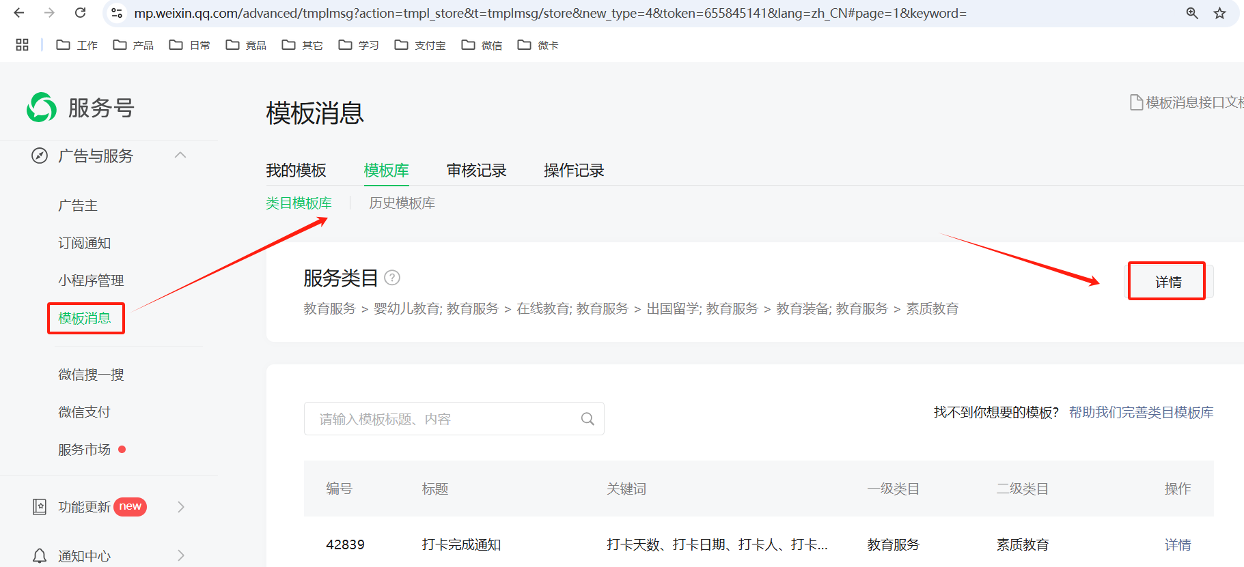
Task: Open the apps grid icon in bookmarks bar
Action: [22, 45]
